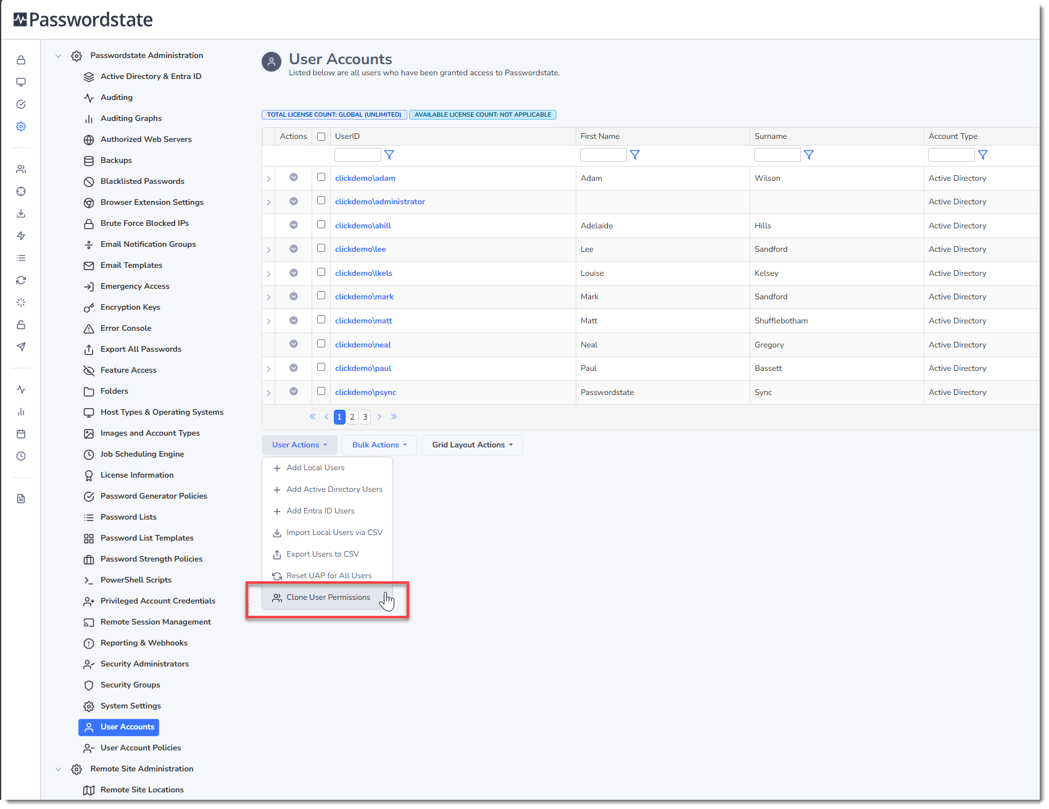The width and height of the screenshot is (1049, 809).
Task: Collapse the Remote Site Administration tree node
Action: pyautogui.click(x=59, y=769)
